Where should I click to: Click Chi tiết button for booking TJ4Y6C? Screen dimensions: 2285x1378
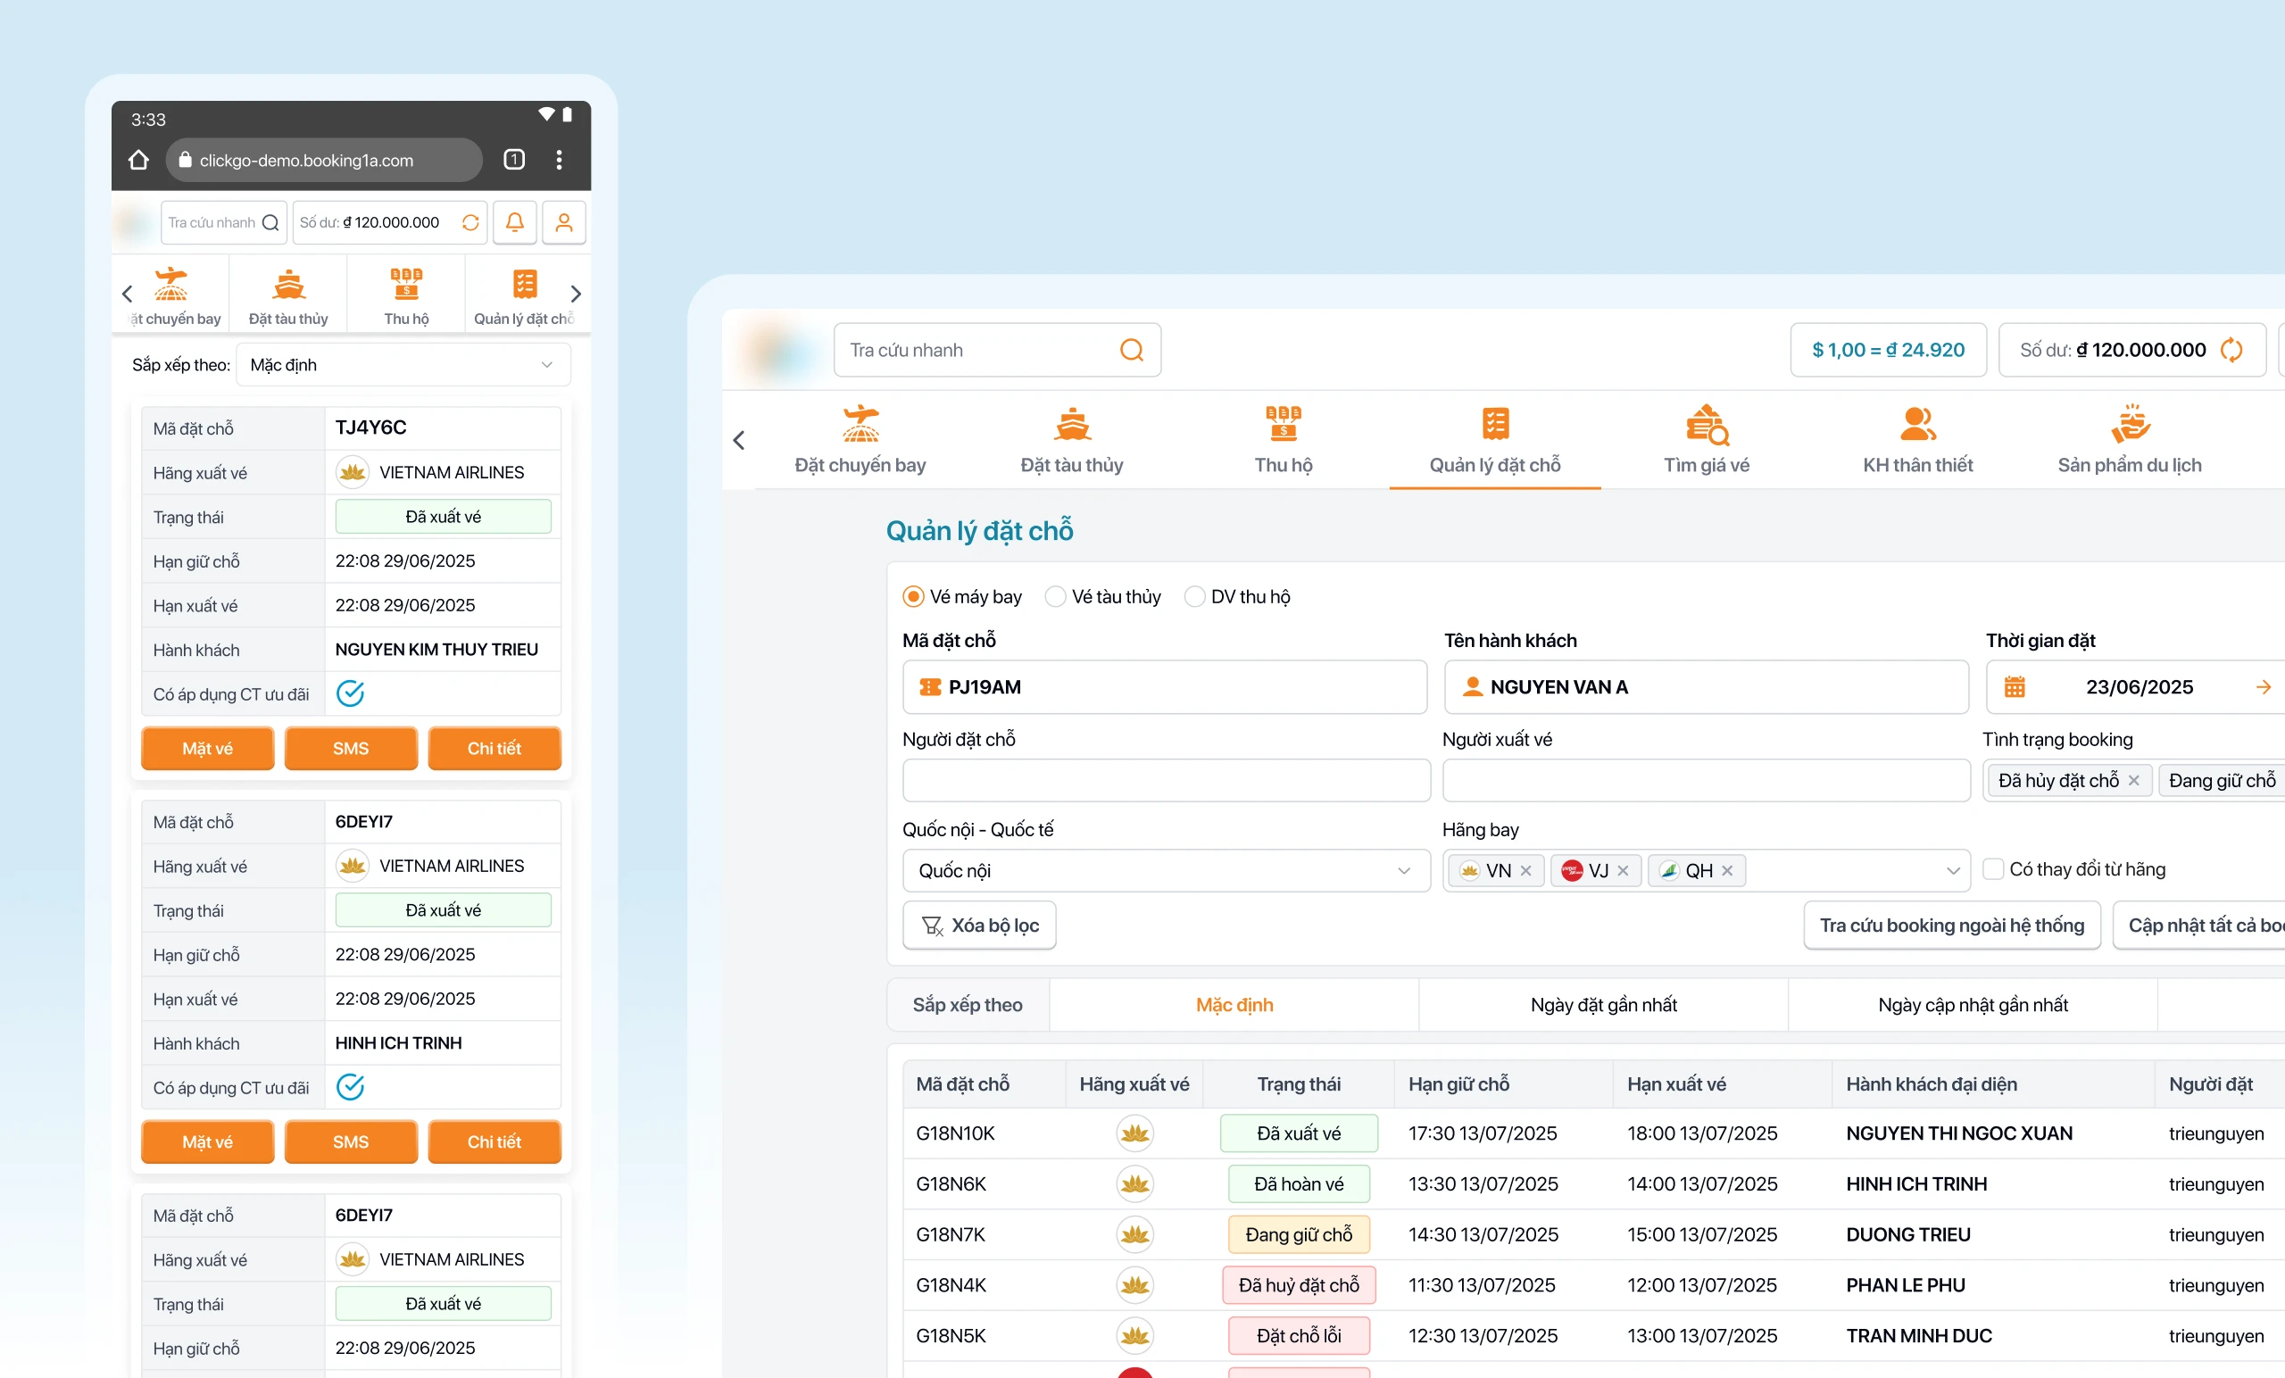point(494,748)
